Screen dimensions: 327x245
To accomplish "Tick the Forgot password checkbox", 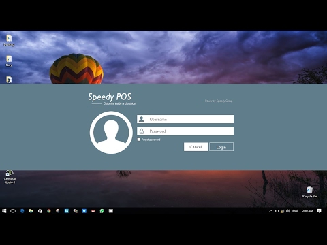I will pyautogui.click(x=139, y=140).
